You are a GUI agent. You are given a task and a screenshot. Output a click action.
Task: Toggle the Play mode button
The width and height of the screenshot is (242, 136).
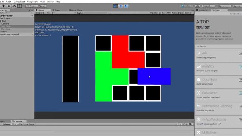[x=115, y=6]
